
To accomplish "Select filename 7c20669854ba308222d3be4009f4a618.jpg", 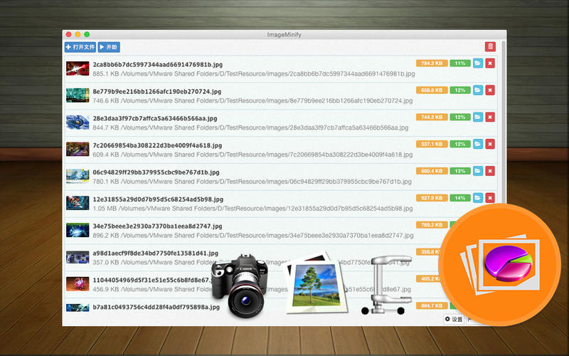I will [x=157, y=145].
